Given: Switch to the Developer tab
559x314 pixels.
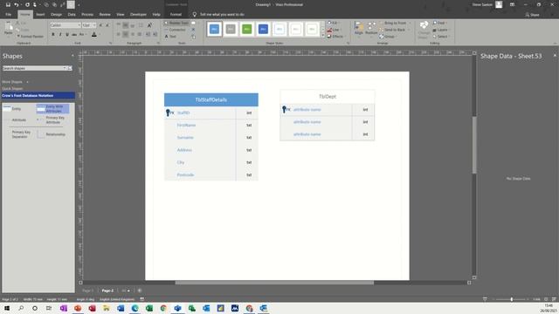Looking at the screenshot, I should point(138,15).
